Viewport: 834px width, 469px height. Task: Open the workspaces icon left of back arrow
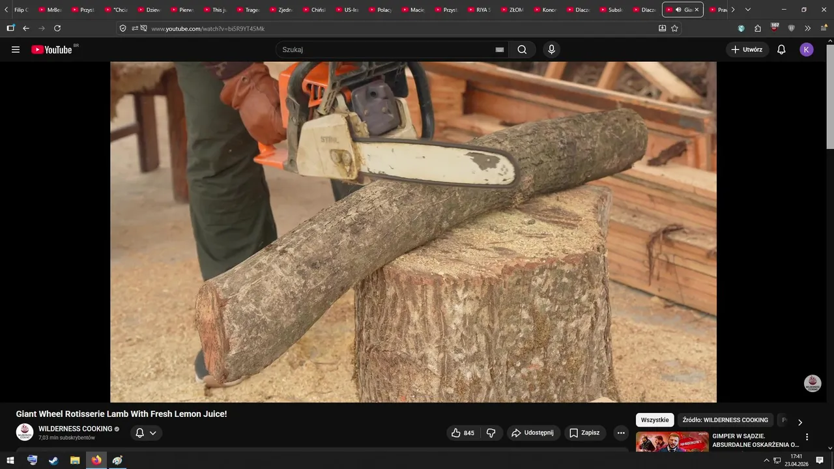point(10,28)
